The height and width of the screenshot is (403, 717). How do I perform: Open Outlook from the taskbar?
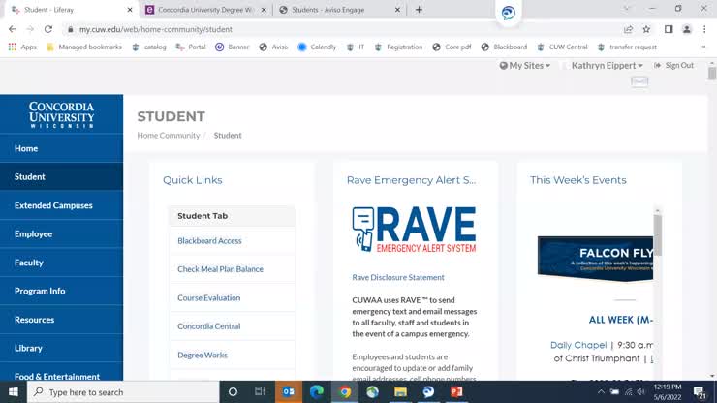(289, 392)
